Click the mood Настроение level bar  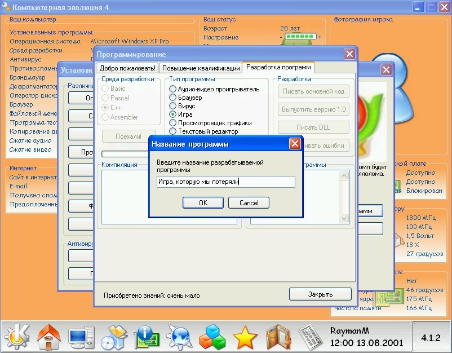coord(300,37)
